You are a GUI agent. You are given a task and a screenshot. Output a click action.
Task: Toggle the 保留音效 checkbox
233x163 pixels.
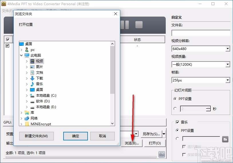184,155
